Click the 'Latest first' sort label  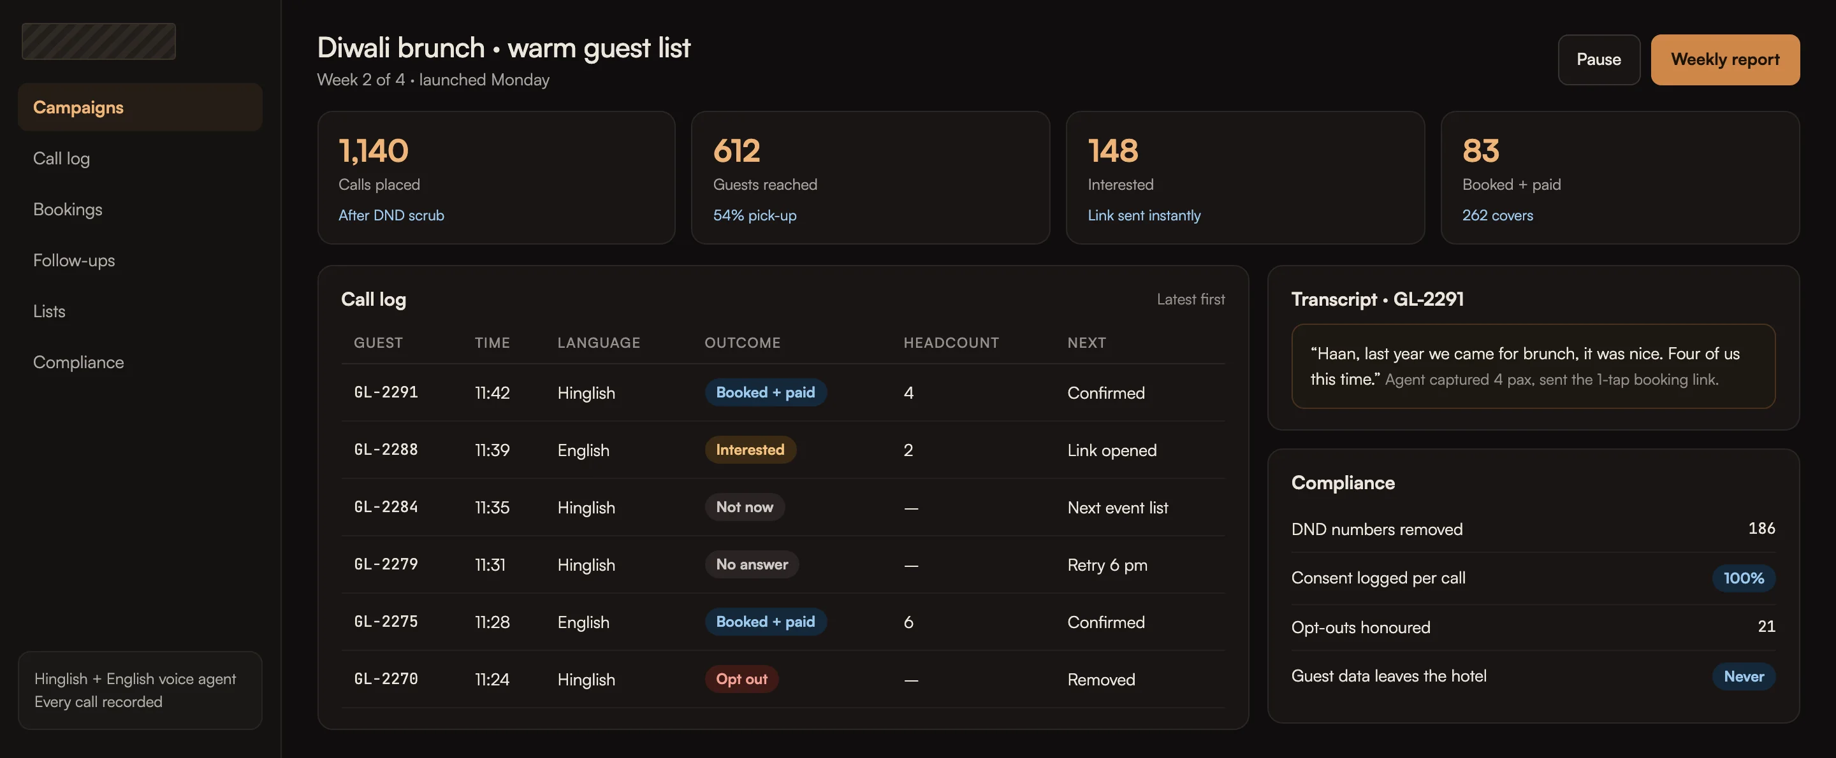[1190, 299]
